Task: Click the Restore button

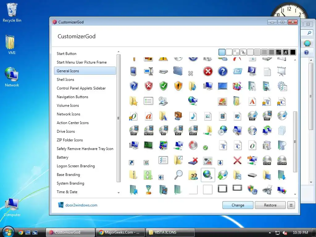Action: click(x=270, y=205)
